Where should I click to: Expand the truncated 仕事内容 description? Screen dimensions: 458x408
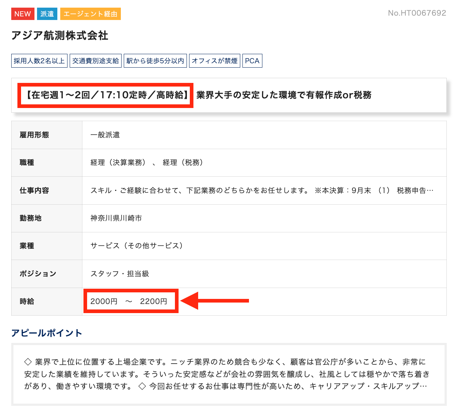pos(430,191)
